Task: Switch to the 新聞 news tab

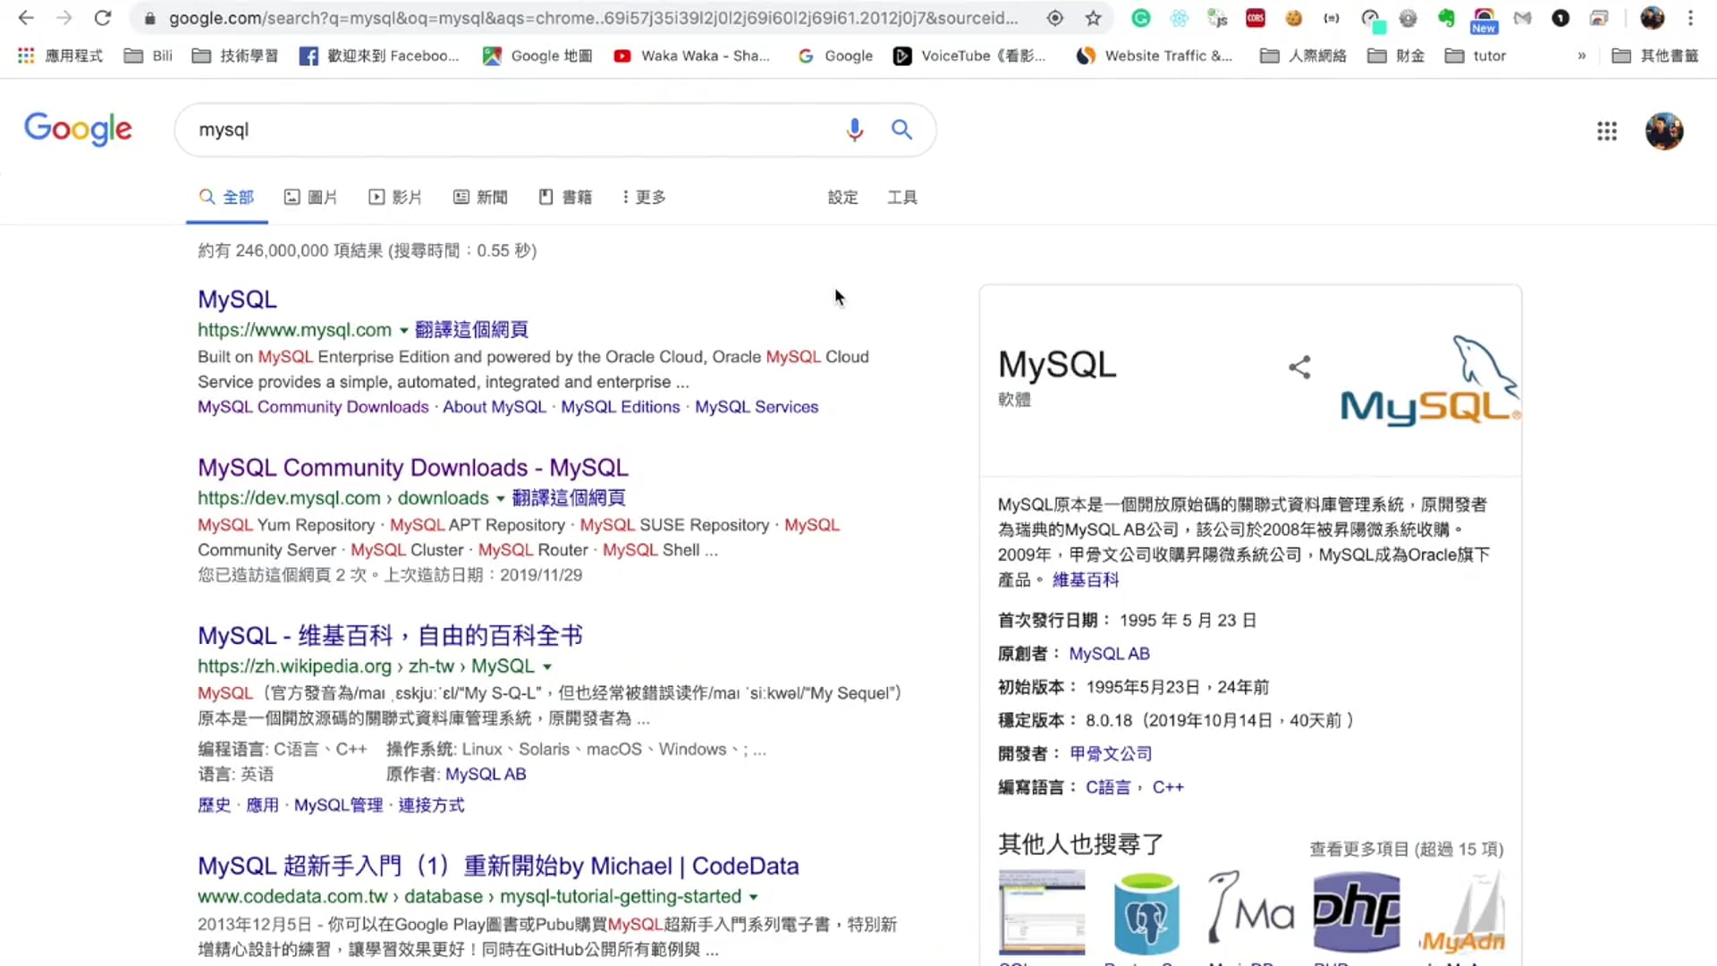Action: click(x=480, y=197)
